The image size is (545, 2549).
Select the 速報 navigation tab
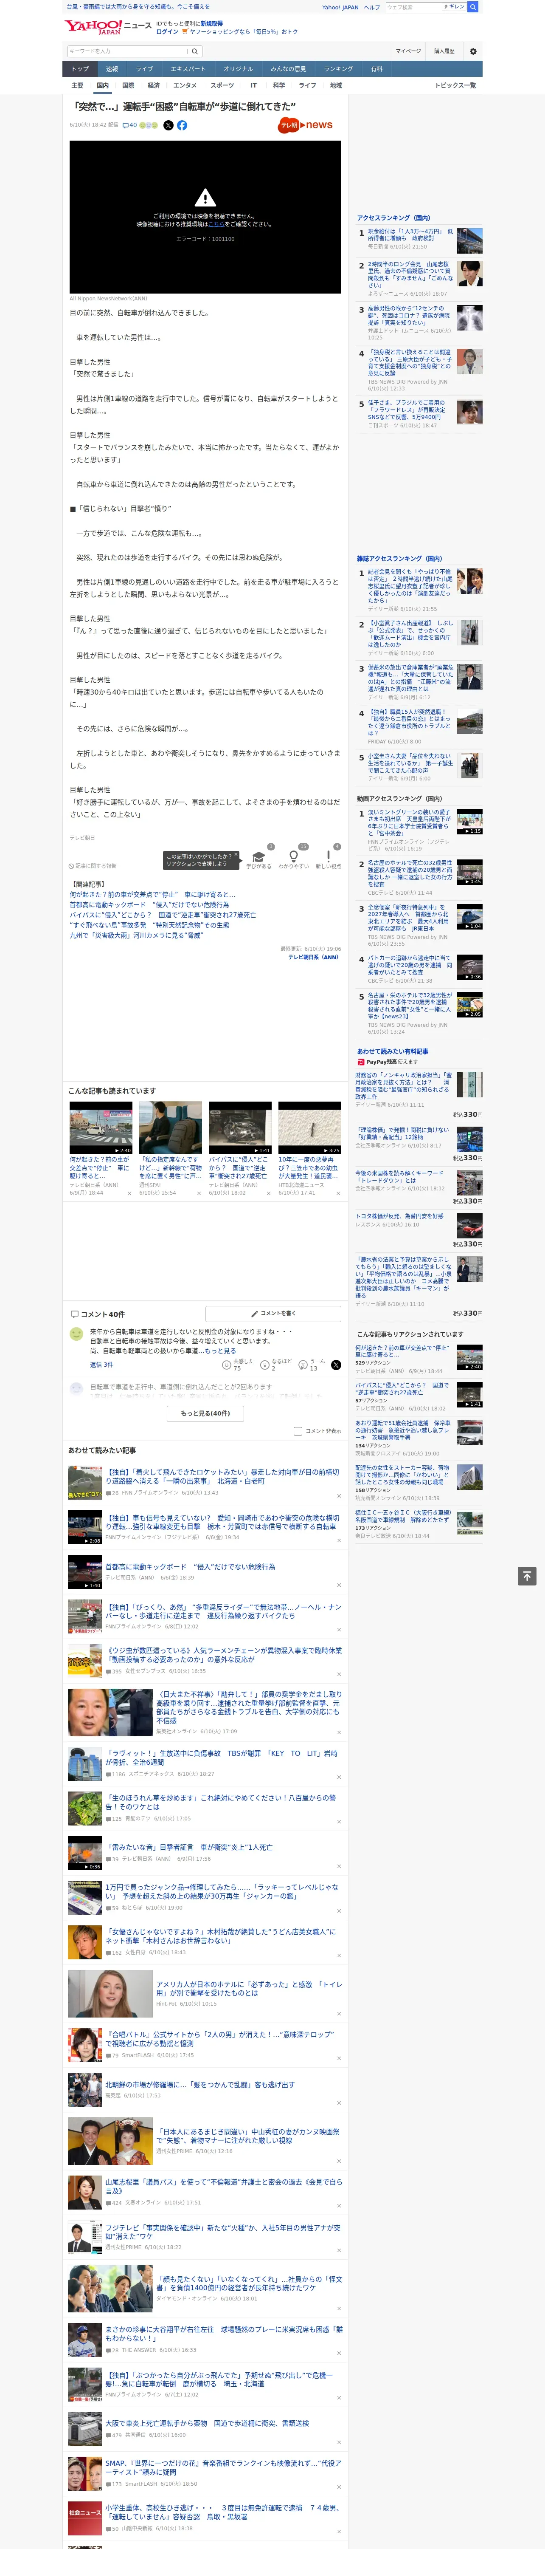(x=112, y=69)
